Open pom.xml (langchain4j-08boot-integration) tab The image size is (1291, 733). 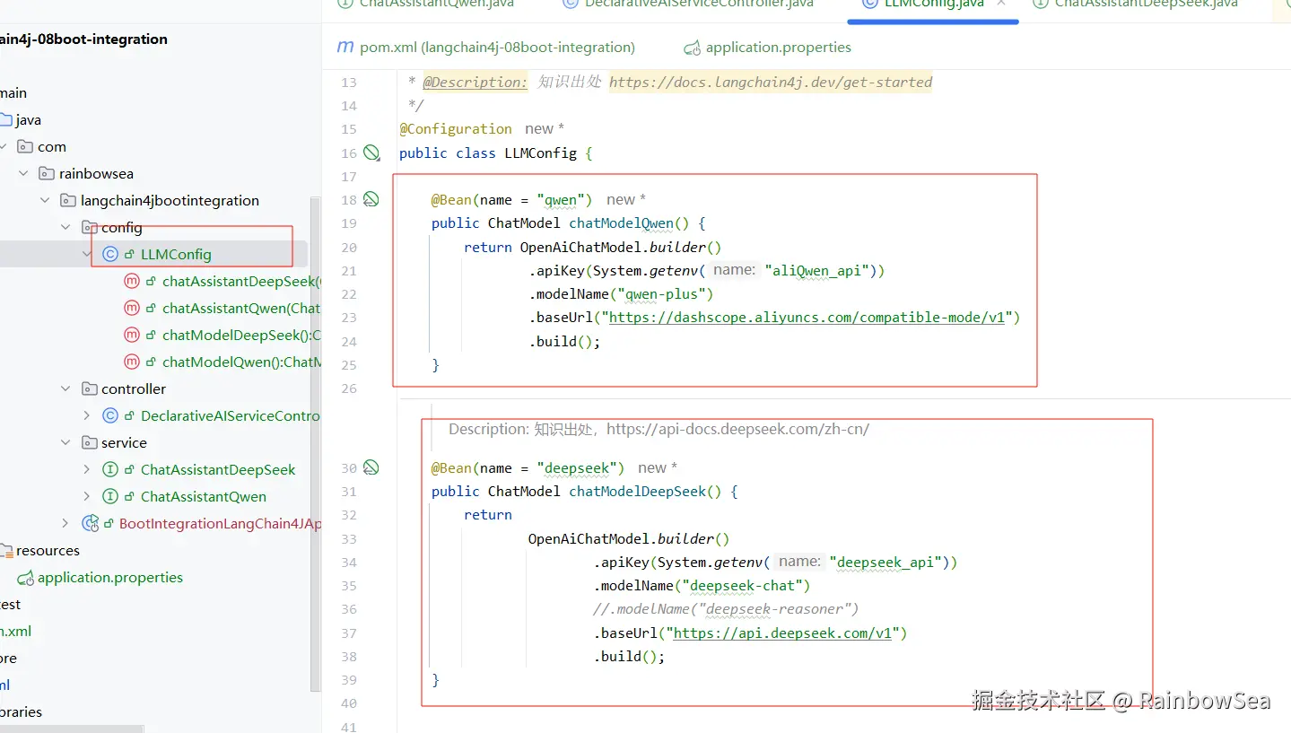point(485,47)
